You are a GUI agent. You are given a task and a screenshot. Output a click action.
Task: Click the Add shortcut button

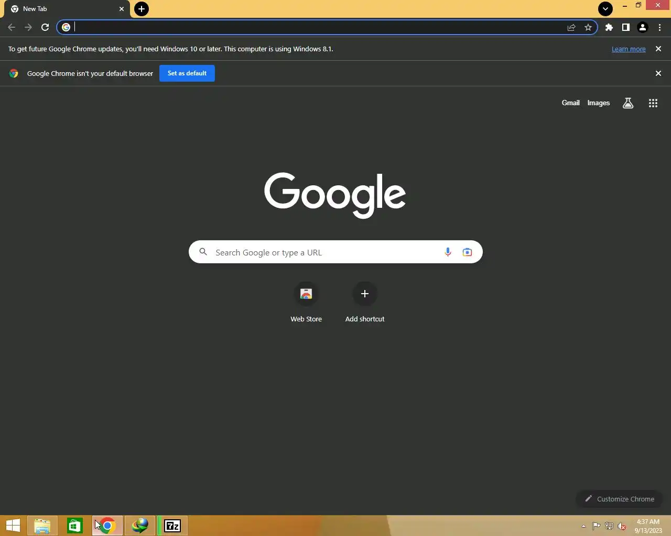pos(365,303)
